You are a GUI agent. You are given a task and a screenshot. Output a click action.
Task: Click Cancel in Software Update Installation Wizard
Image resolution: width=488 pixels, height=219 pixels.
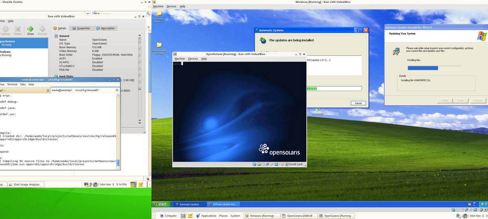(478, 101)
